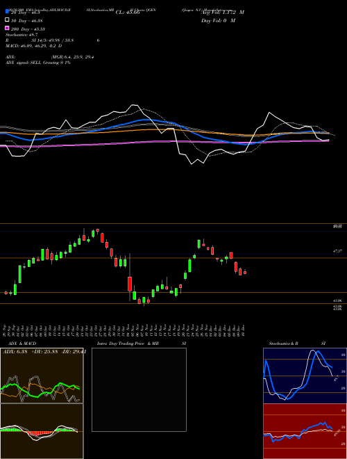Click the 'Stochastics & R' panel title
Screen dimensions: 347x459
click(x=283, y=344)
